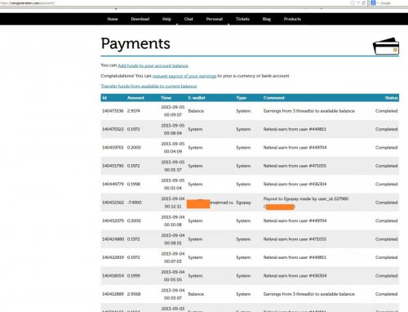Click the Status column header

[x=392, y=98]
